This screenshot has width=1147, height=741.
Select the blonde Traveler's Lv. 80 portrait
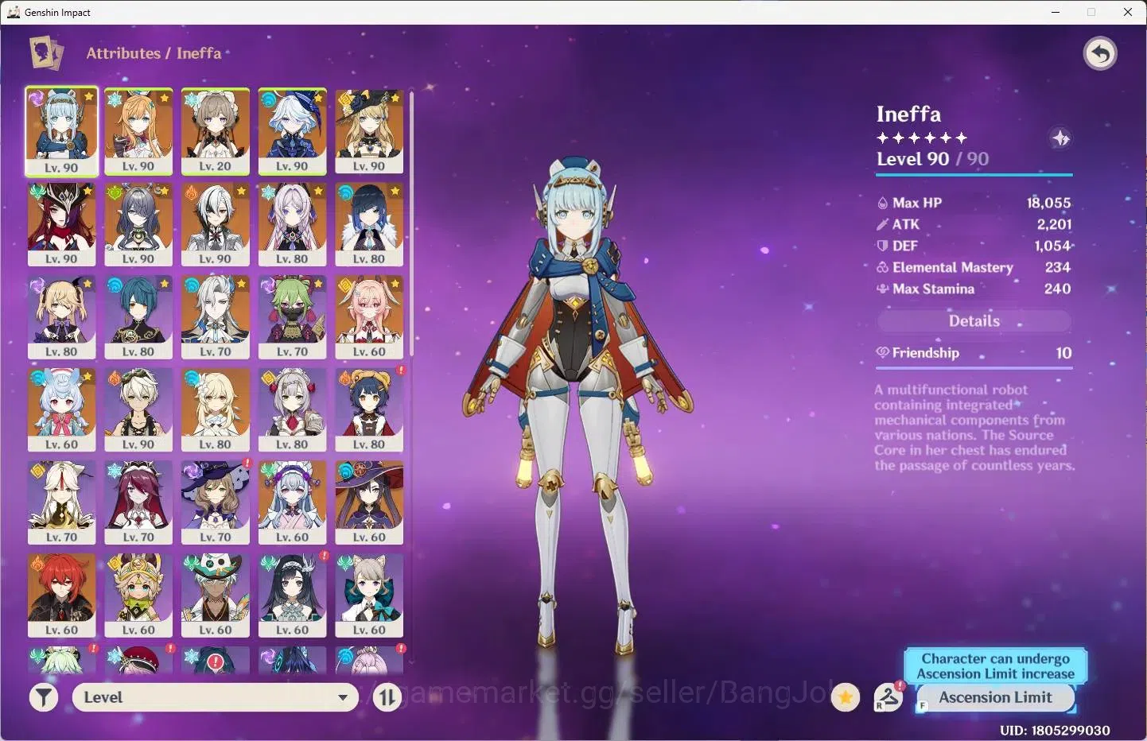coord(216,410)
